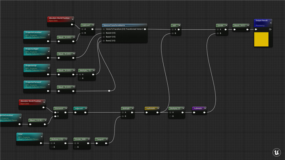This screenshot has width=285, height=160.
Task: Click the top Divide node's B input pin
Action: pyautogui.click(x=218, y=33)
